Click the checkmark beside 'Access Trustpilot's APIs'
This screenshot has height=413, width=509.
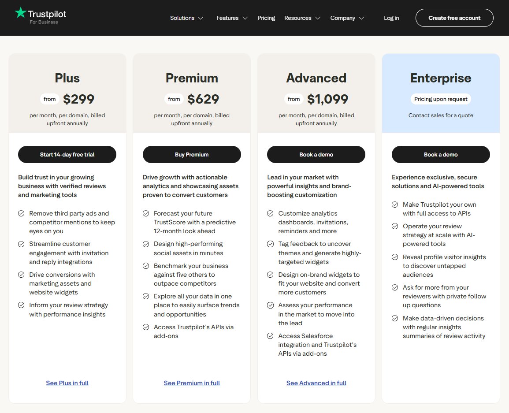tap(146, 327)
